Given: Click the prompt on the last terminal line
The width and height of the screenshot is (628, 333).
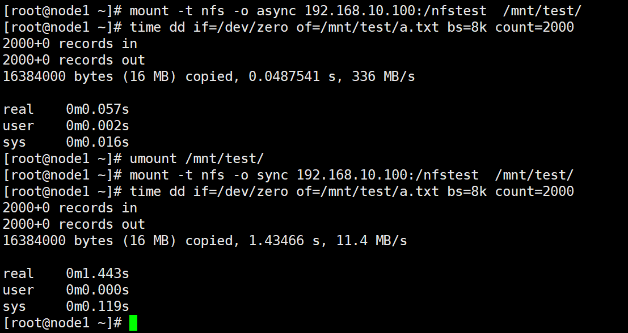Looking at the screenshot, I should coord(62,323).
